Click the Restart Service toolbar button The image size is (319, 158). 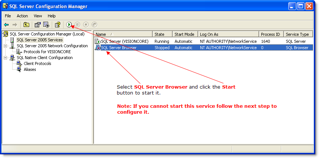(94, 25)
